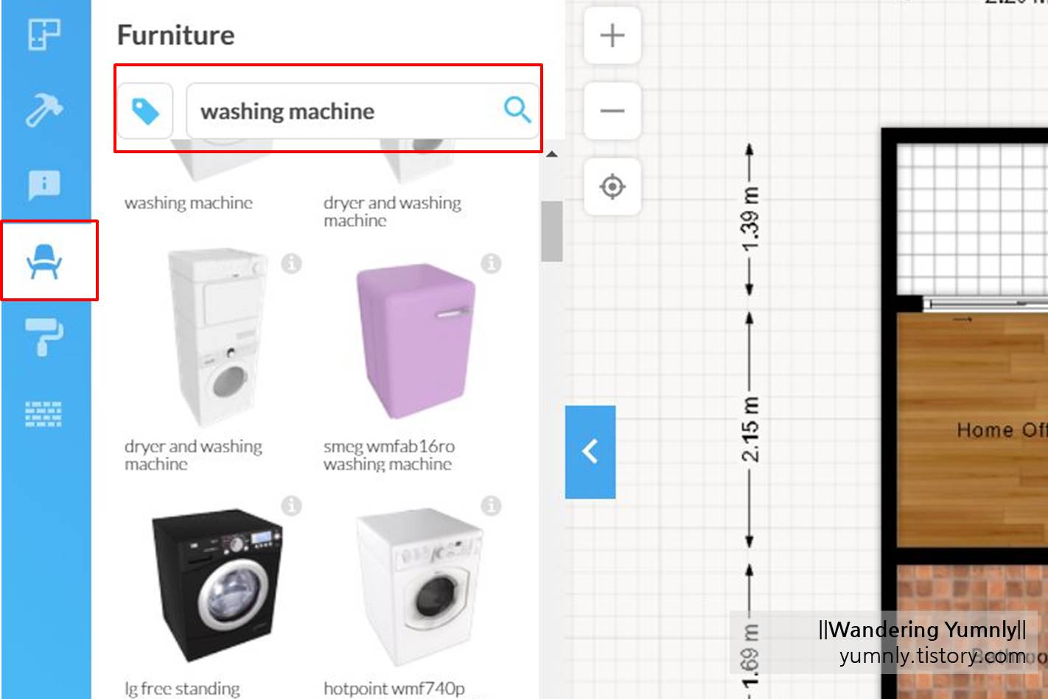1048x699 pixels.
Task: Click the Home Office room on plan
Action: tap(973, 429)
